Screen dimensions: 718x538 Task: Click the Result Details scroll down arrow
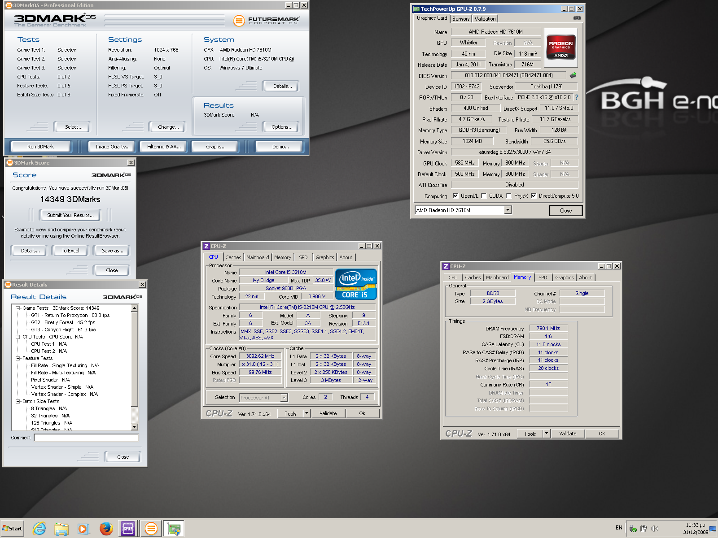[135, 427]
